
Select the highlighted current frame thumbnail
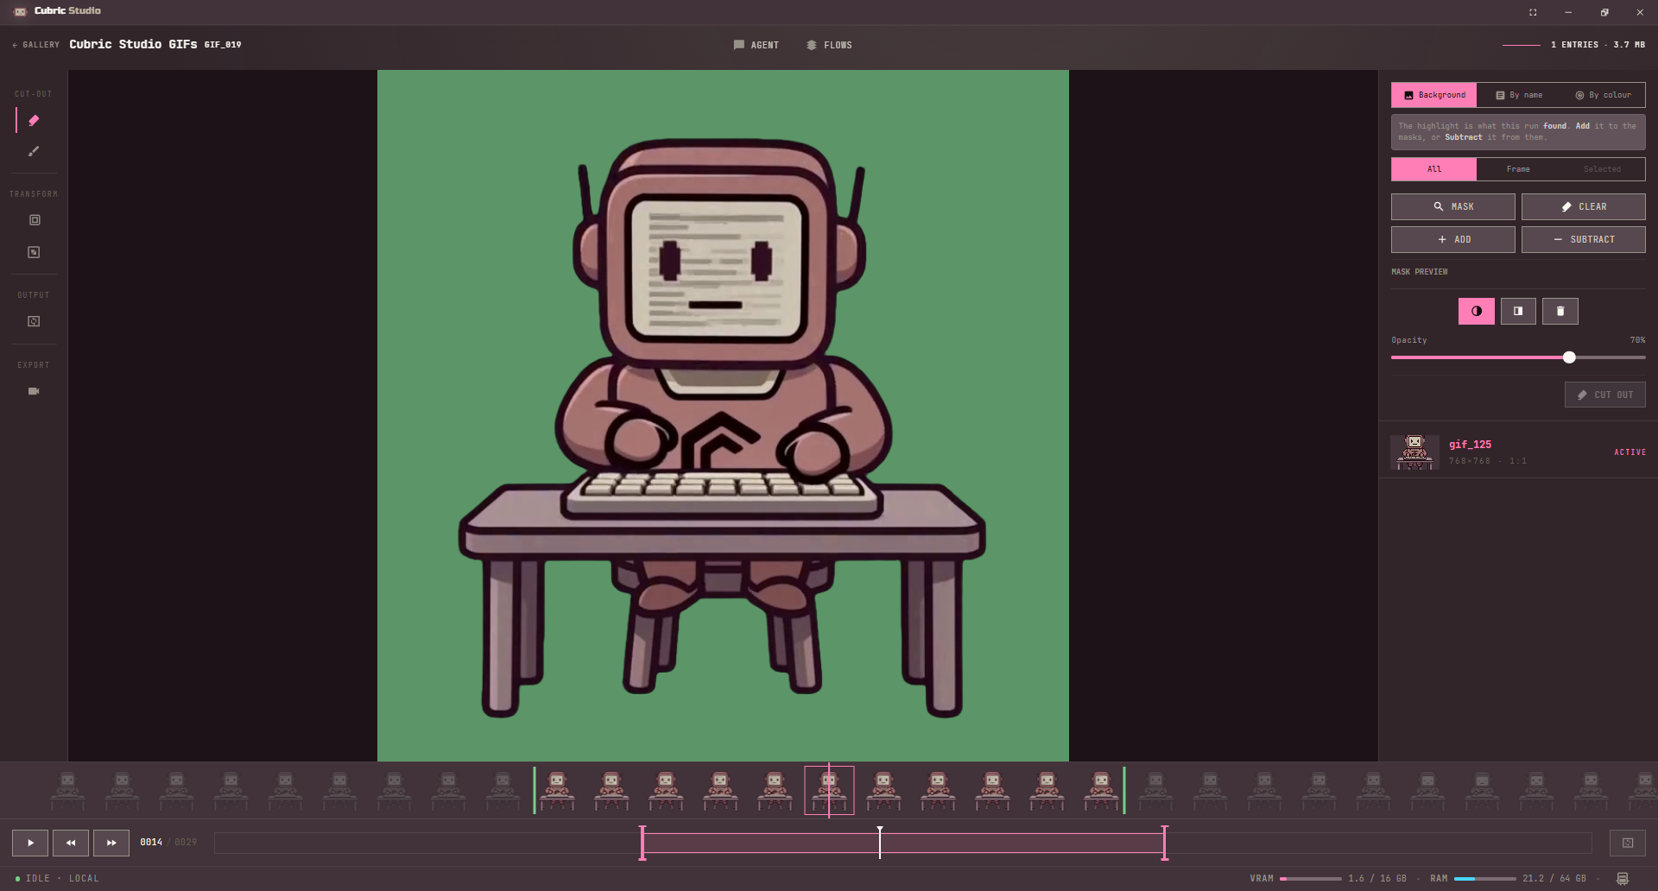tap(829, 790)
